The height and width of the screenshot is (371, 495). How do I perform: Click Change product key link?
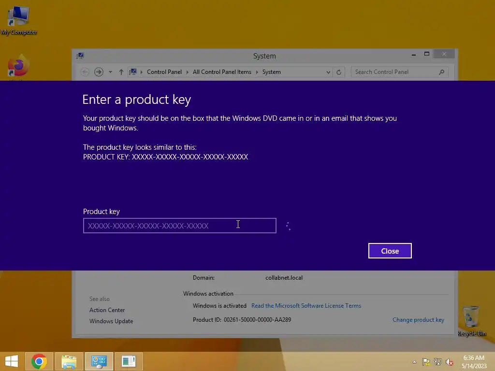[418, 320]
